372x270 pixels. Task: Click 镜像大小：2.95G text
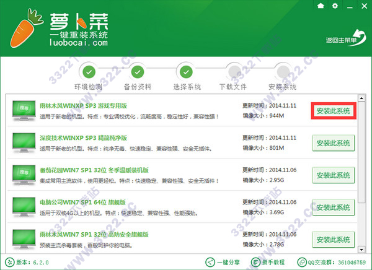pyautogui.click(x=263, y=180)
